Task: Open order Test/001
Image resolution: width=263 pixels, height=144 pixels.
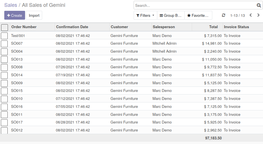Action: pyautogui.click(x=18, y=36)
